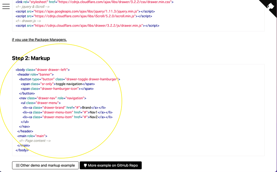Click hamburger icon inside Other demo button

[18, 165]
